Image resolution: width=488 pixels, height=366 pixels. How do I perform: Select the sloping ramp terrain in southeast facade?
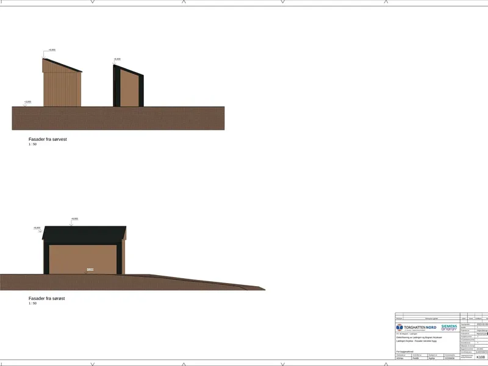click(x=199, y=283)
